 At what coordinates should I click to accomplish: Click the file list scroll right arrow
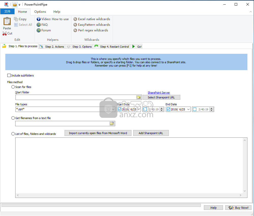coord(241,195)
